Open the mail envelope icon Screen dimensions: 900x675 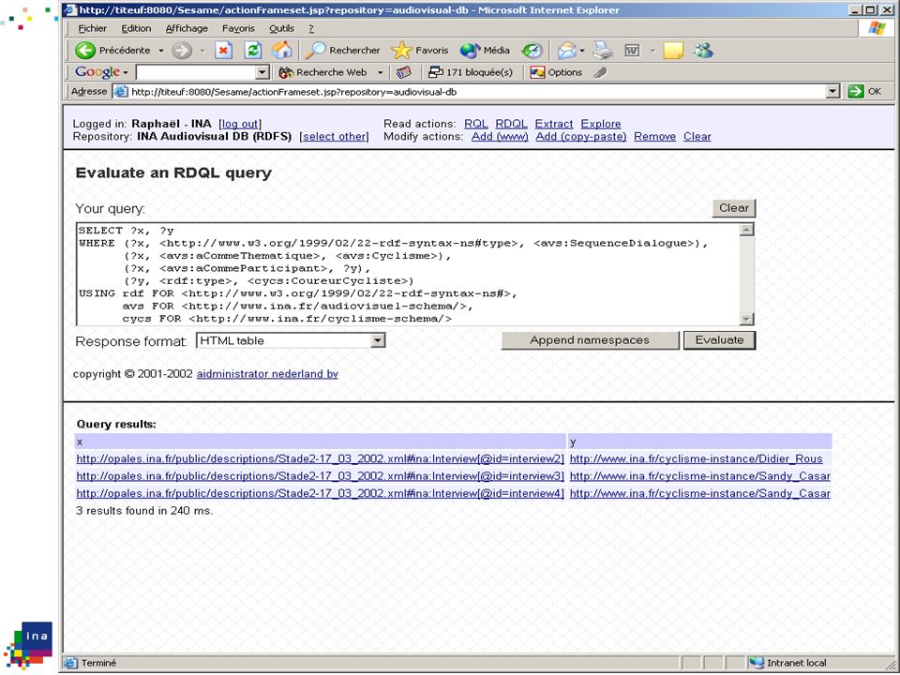566,51
